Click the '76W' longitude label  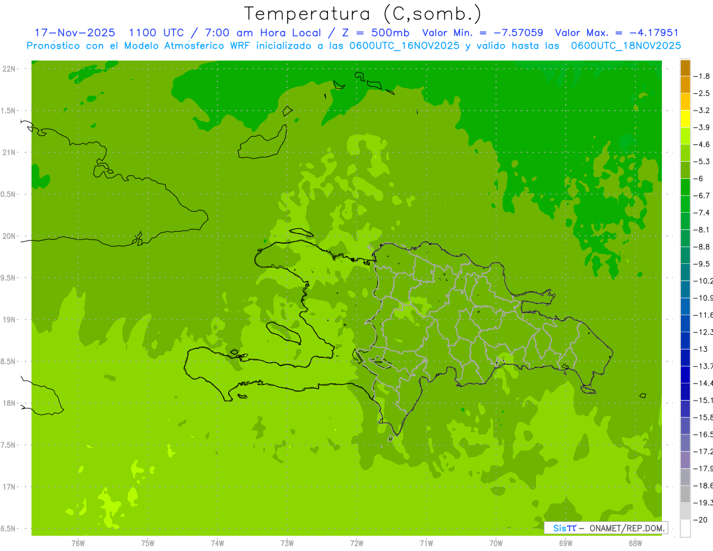point(78,543)
